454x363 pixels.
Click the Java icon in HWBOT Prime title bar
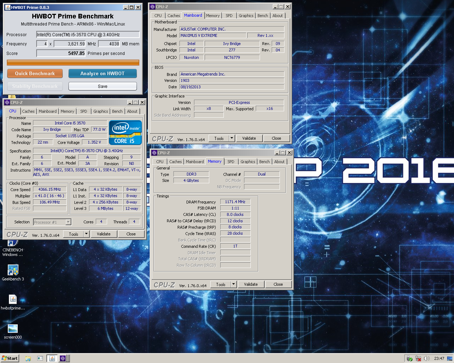[7, 7]
